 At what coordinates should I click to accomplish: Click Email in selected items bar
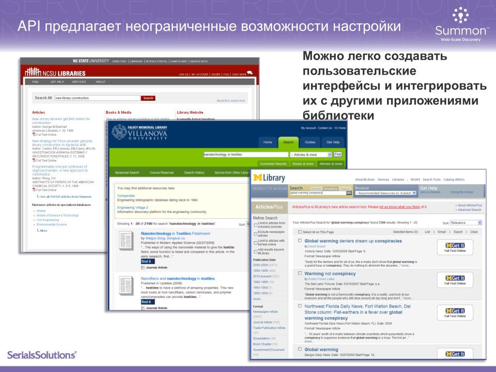tap(442, 232)
